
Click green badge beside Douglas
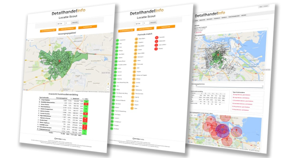(112, 125)
